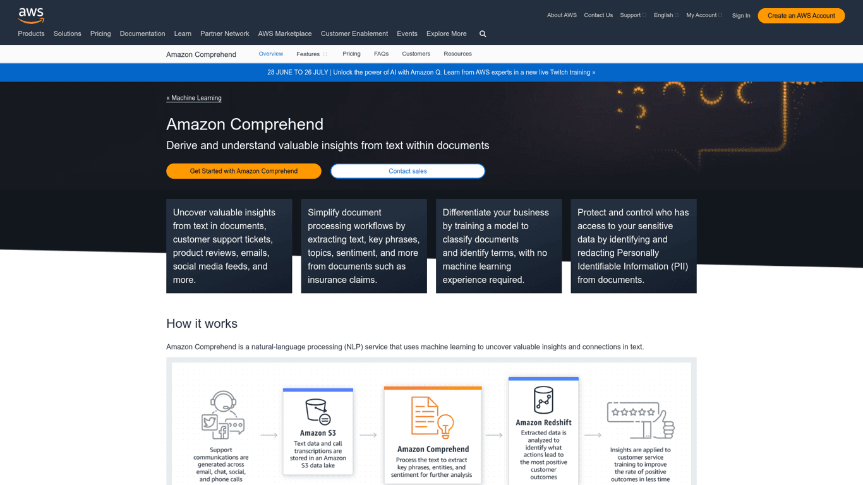Open Customer Enablement menu
Screen dimensions: 863x485
[x=354, y=34]
